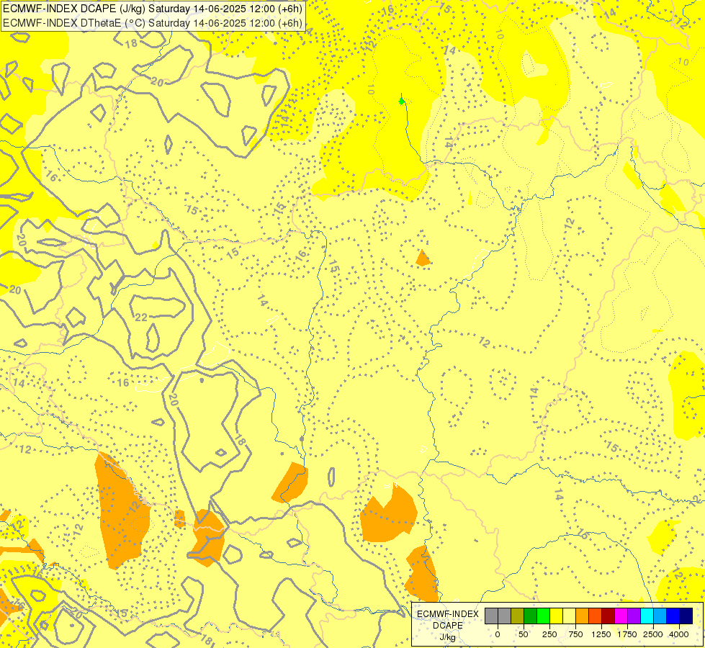Click the DThetaE (°C) title line

pos(153,22)
